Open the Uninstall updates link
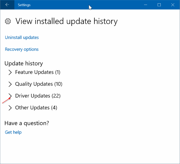The width and height of the screenshot is (180, 164). click(x=22, y=38)
